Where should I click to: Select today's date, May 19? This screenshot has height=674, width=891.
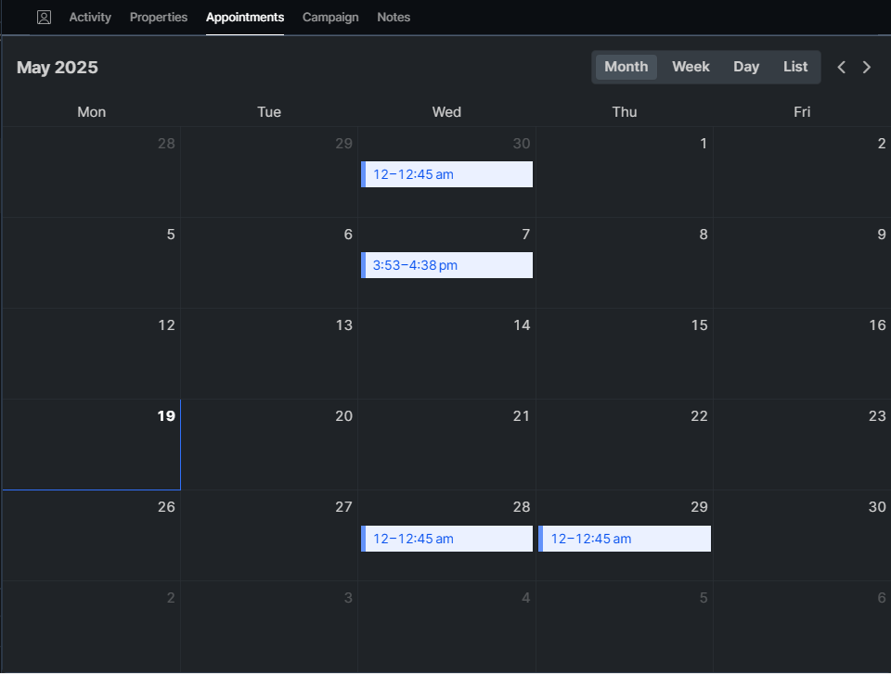pos(166,416)
